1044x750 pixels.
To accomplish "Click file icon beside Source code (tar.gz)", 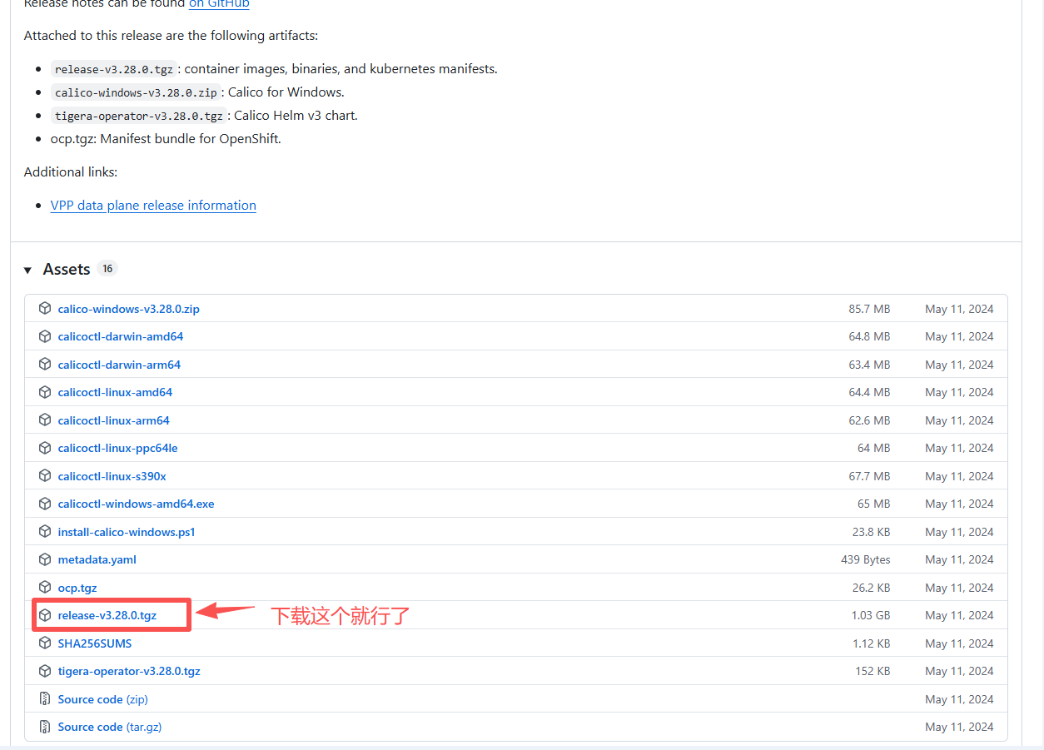I will [x=45, y=727].
